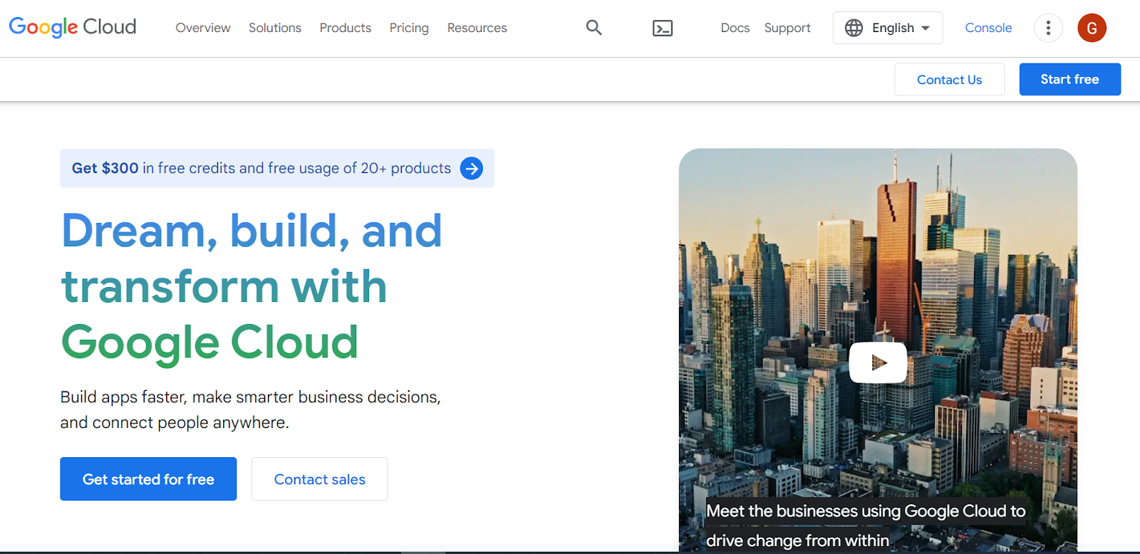Expand the English language dropdown
Image resolution: width=1140 pixels, height=554 pixels.
pos(887,28)
